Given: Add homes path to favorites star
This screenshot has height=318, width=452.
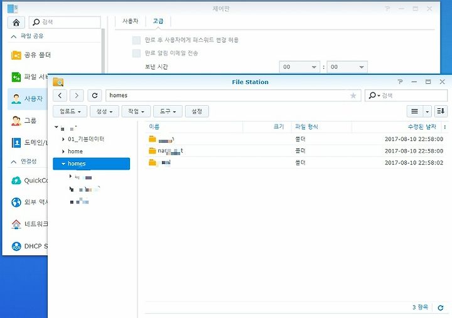Looking at the screenshot, I should 353,96.
